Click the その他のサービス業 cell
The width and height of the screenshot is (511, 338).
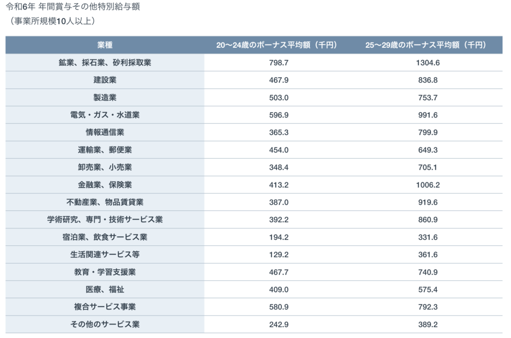click(105, 325)
